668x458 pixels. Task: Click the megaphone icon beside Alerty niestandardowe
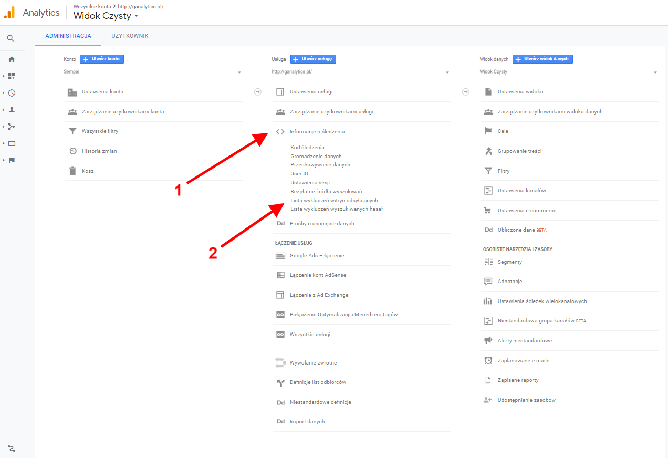coord(488,341)
